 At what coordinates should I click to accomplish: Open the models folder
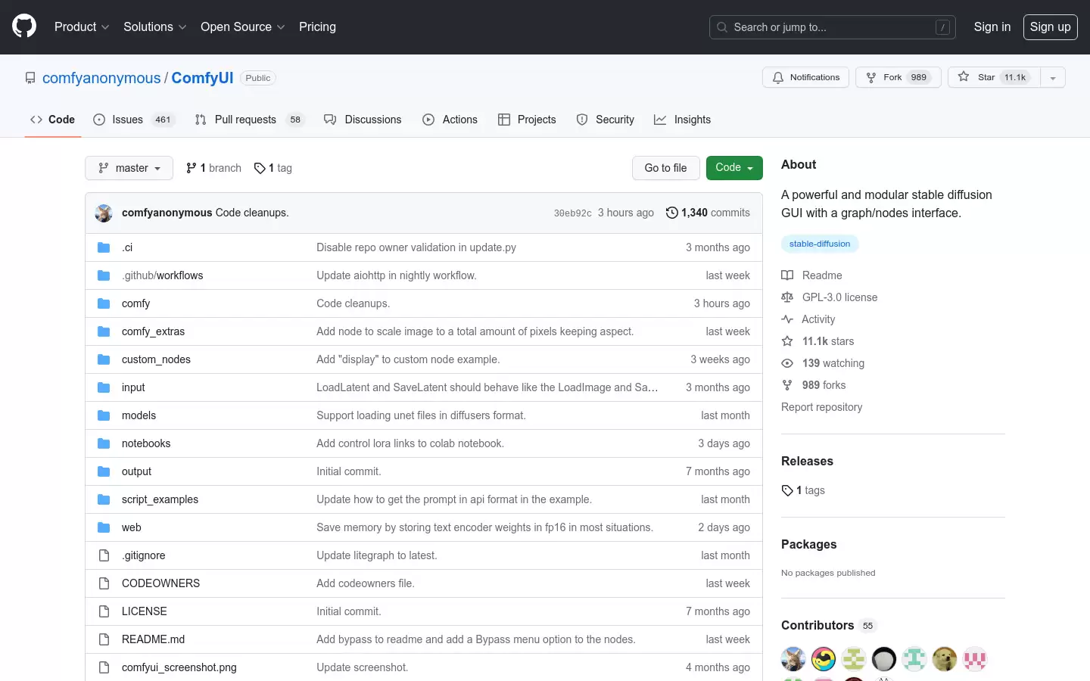(139, 415)
